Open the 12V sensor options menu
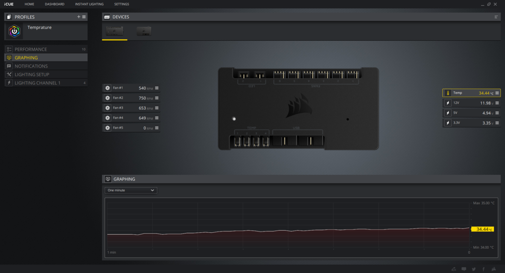The height and width of the screenshot is (273, 505). [x=497, y=103]
